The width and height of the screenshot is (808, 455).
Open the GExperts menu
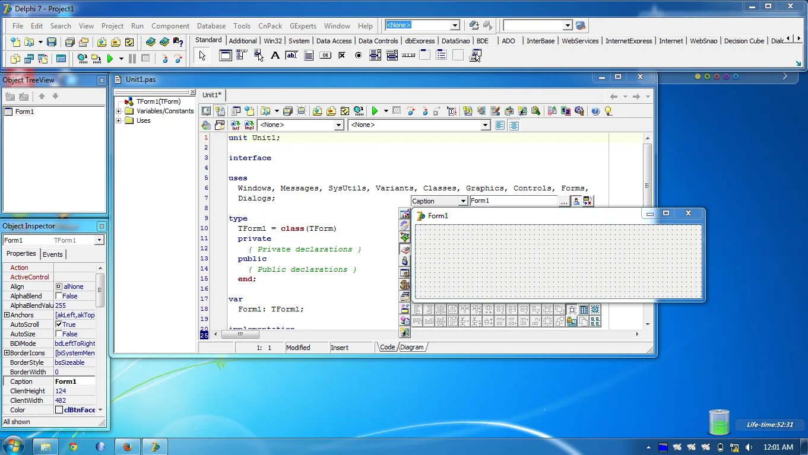point(303,26)
